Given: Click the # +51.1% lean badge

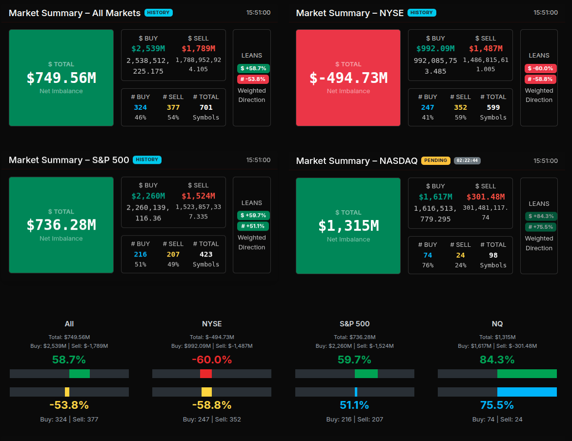Looking at the screenshot, I should point(253,226).
